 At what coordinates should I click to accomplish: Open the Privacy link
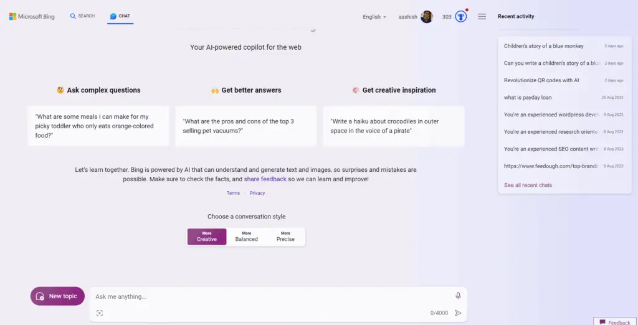pyautogui.click(x=257, y=193)
